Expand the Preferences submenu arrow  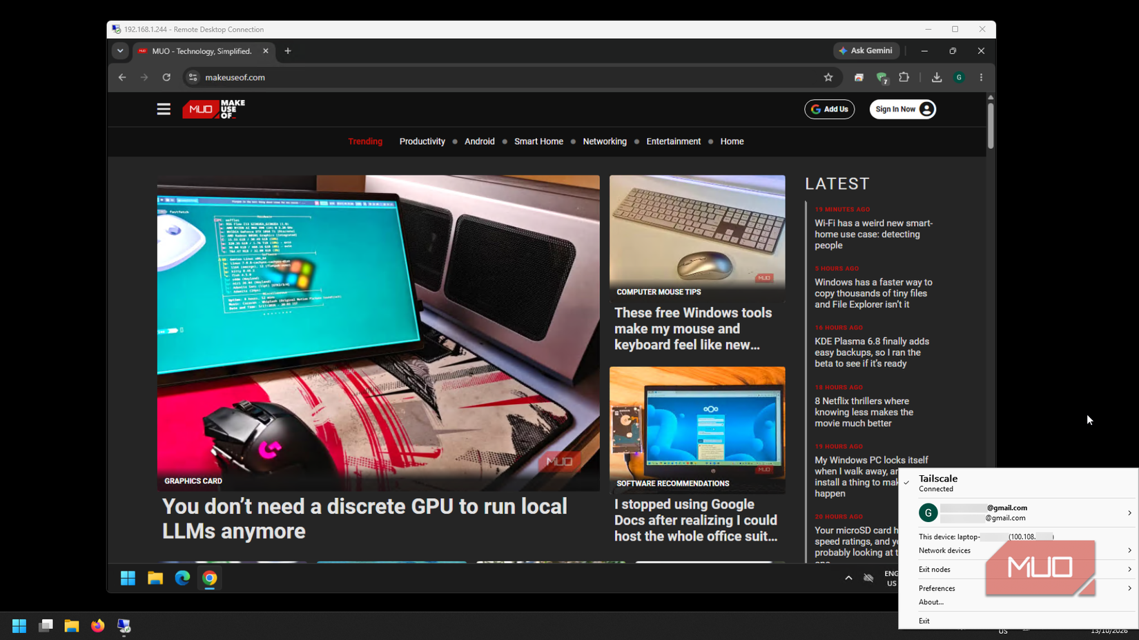[1129, 588]
